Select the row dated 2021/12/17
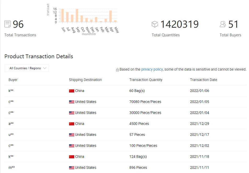 click(126, 135)
